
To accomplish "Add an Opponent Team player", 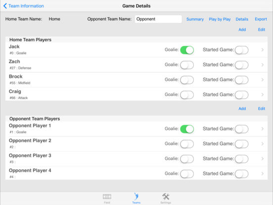I will pos(242,108).
